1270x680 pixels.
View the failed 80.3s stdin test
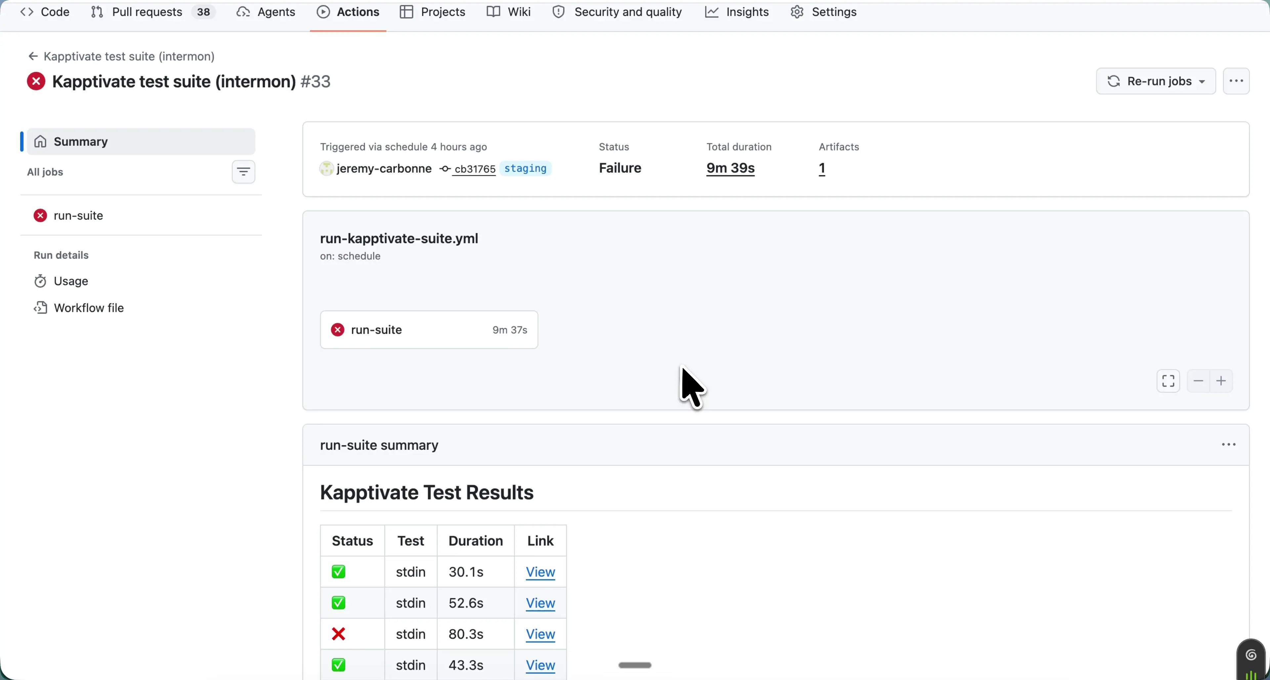[x=540, y=634]
